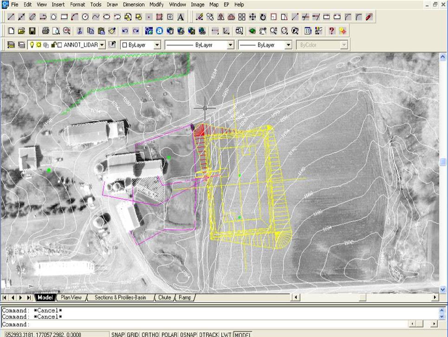Select the Move modify tool

[253, 17]
